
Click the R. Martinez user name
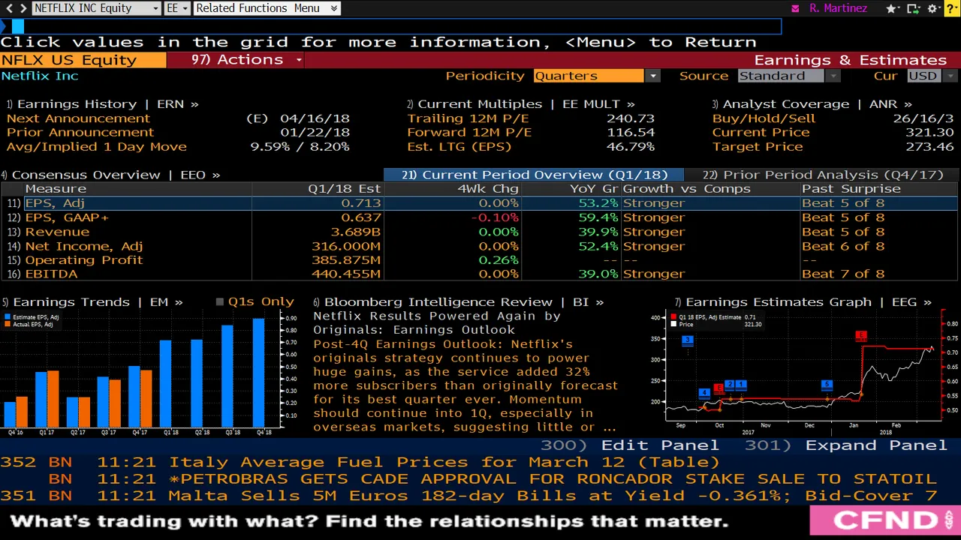[x=838, y=8]
